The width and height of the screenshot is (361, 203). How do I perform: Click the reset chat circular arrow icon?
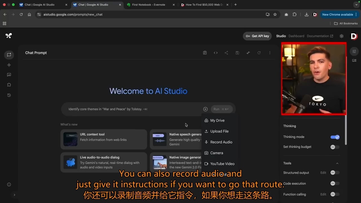(259, 53)
